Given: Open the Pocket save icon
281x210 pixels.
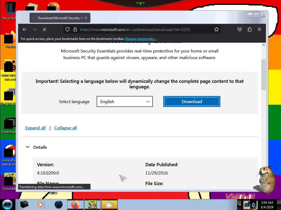Looking at the screenshot, I should tap(239, 29).
